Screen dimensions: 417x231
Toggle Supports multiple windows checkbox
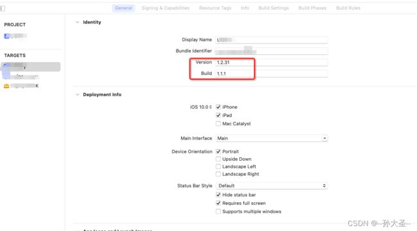click(x=218, y=211)
